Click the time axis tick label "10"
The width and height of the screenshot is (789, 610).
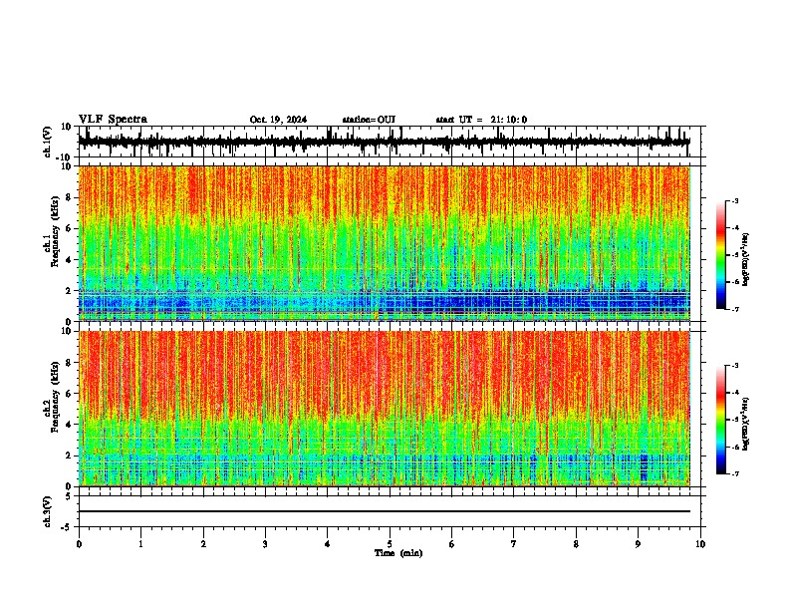(700, 544)
